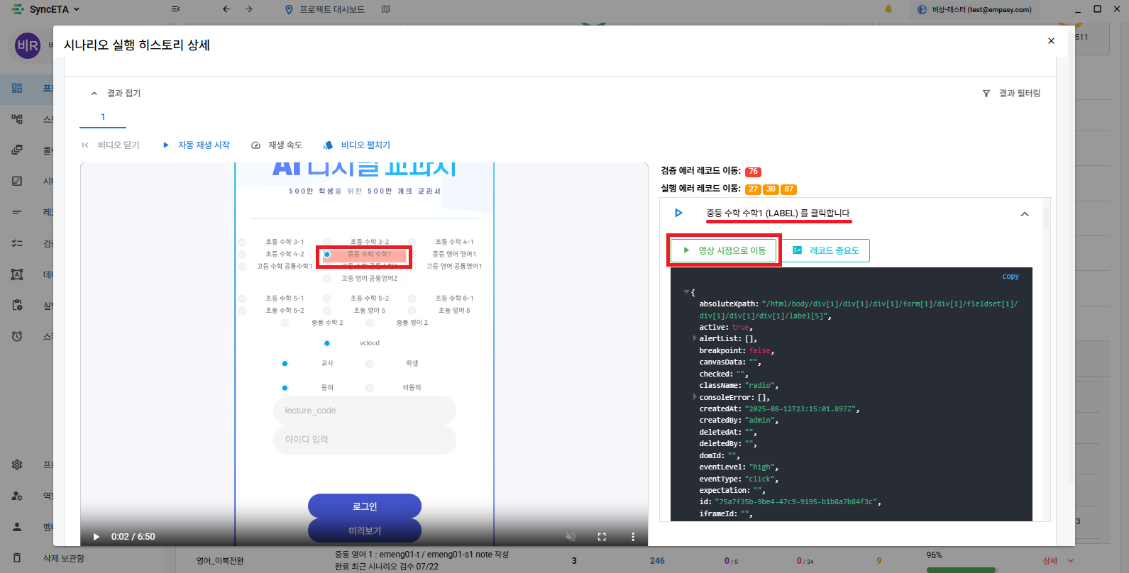The height and width of the screenshot is (573, 1129).
Task: Click 비디오 펼치기 to expand video
Action: 357,145
